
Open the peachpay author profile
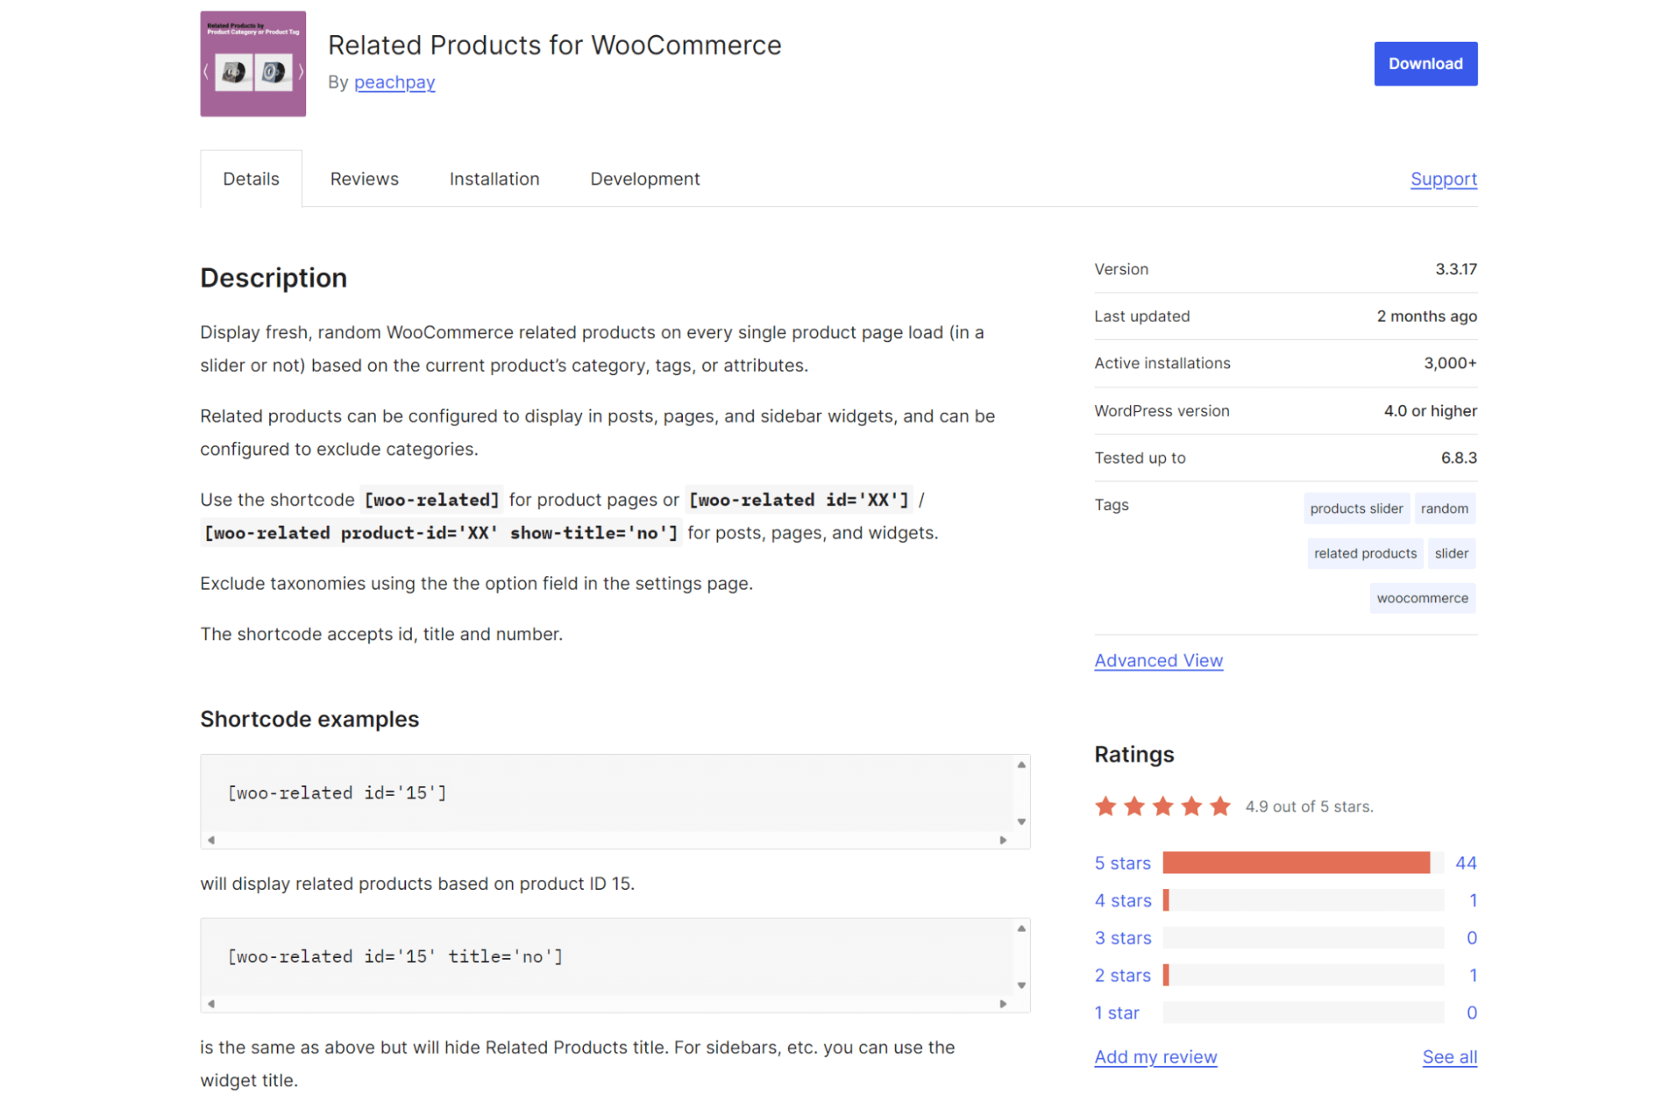tap(394, 82)
